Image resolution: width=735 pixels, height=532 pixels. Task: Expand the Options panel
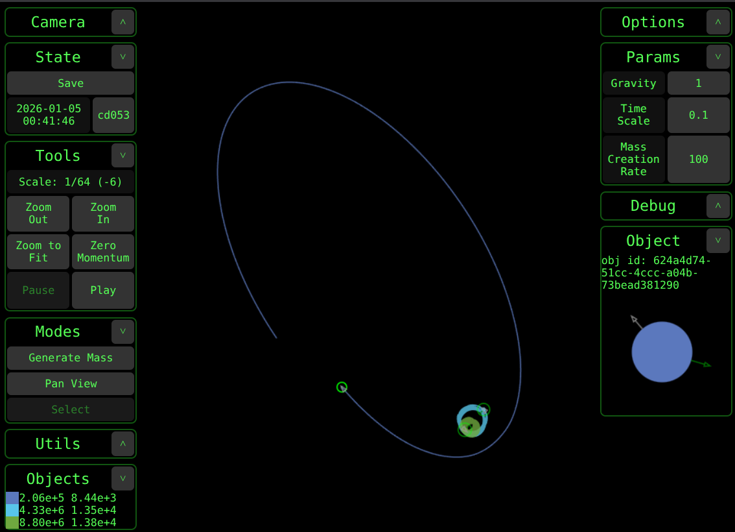[x=718, y=22]
